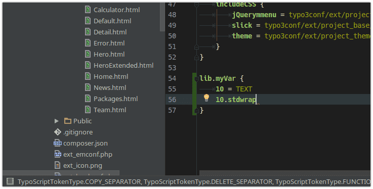The width and height of the screenshot is (373, 189).
Task: Select News.html in the file list
Action: (110, 87)
